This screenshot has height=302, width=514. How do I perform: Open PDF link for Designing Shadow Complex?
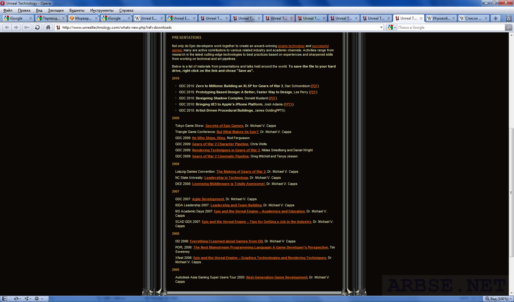click(273, 98)
